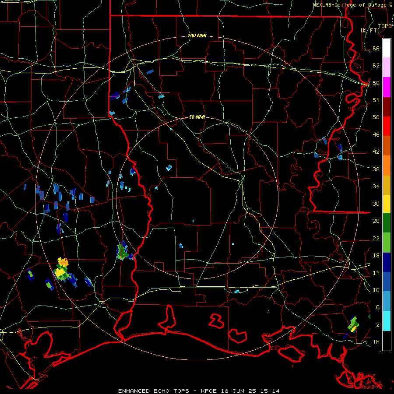Pick the navy blue legend band
Viewport: 394px width, 394px height.
[387, 262]
